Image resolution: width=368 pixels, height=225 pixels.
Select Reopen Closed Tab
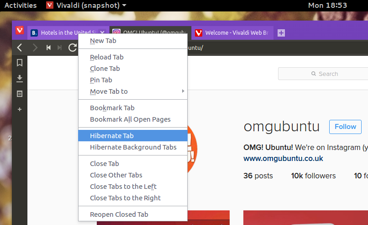119,214
